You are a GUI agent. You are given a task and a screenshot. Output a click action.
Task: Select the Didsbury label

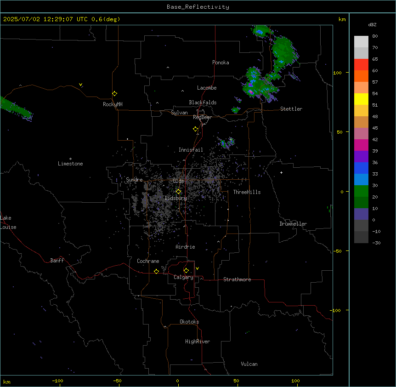point(176,198)
